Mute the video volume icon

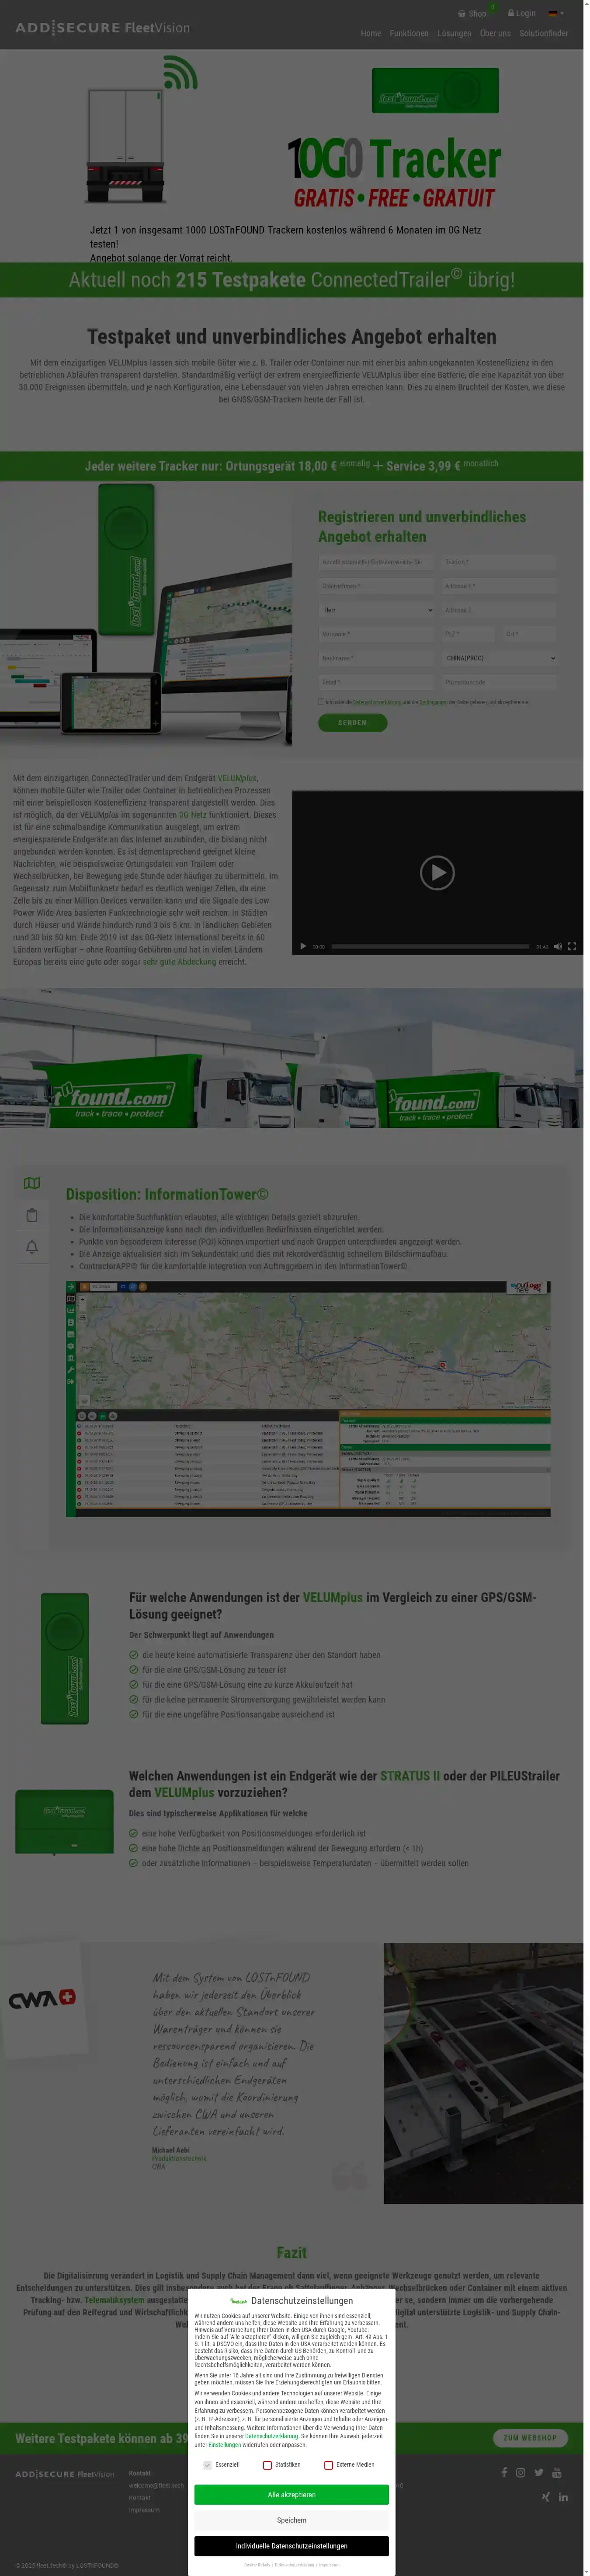[x=558, y=946]
